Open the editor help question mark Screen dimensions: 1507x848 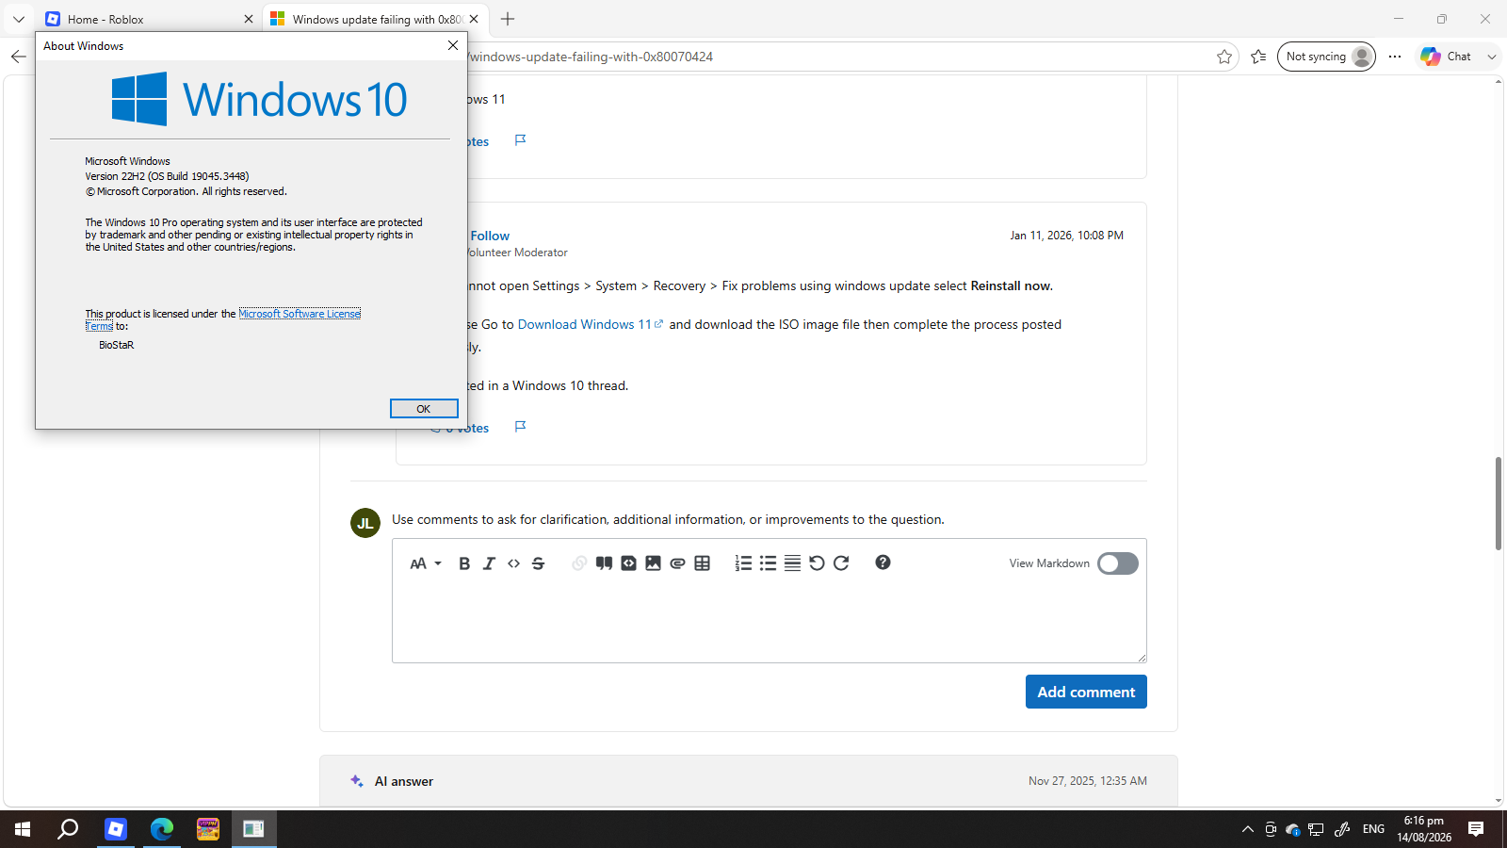[883, 563]
